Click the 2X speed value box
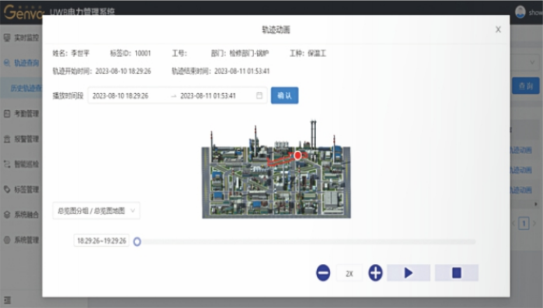This screenshot has width=543, height=308. point(350,274)
